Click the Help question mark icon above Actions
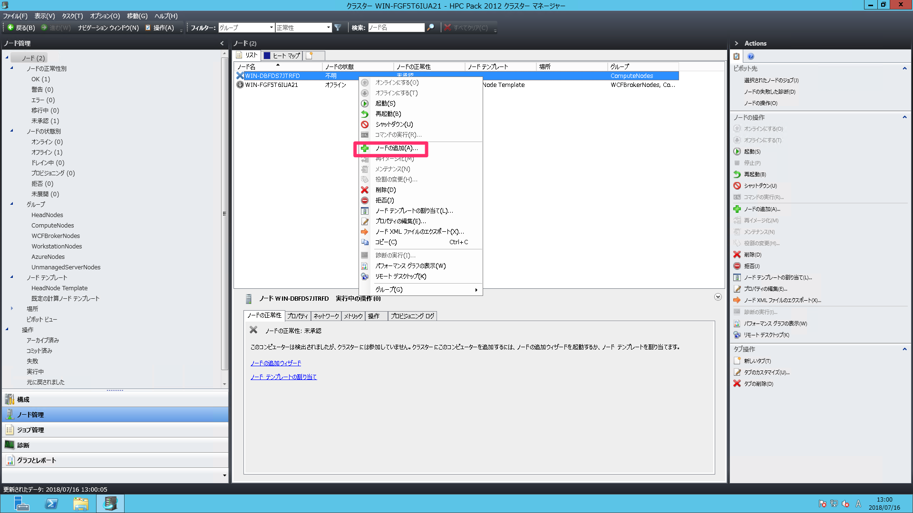This screenshot has height=513, width=913. click(750, 56)
